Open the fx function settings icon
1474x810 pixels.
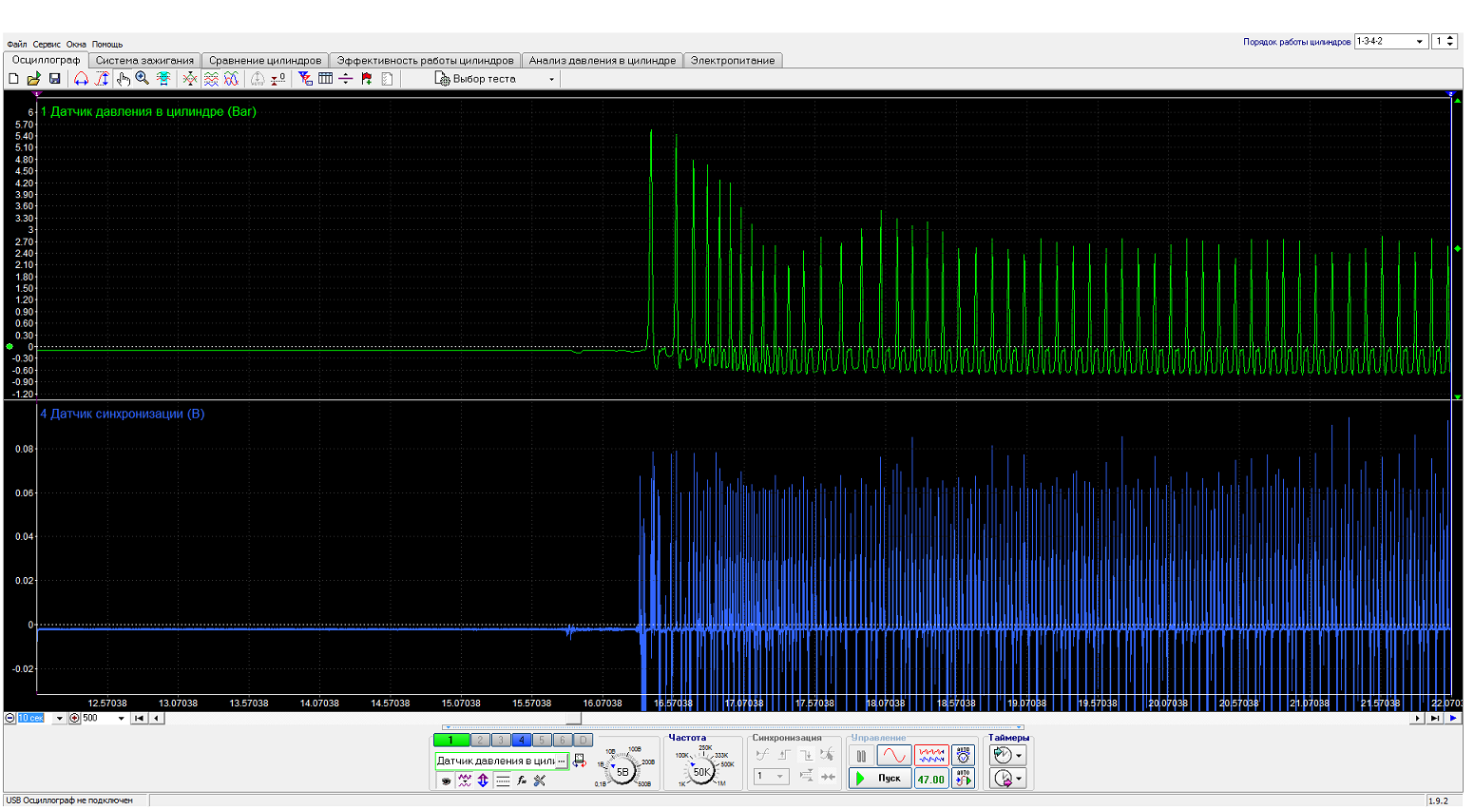522,780
